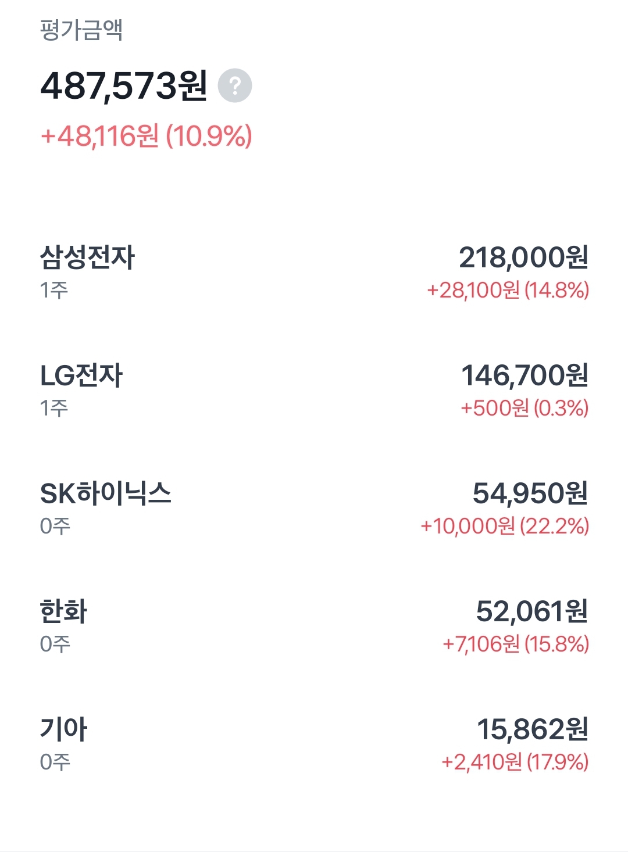Click the 평가금액 header label
The height and width of the screenshot is (852, 628).
[81, 30]
